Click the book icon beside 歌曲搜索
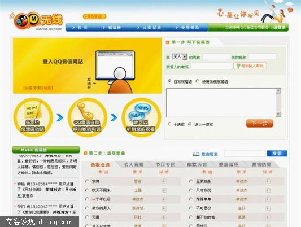The image size is (301, 227). (196, 154)
